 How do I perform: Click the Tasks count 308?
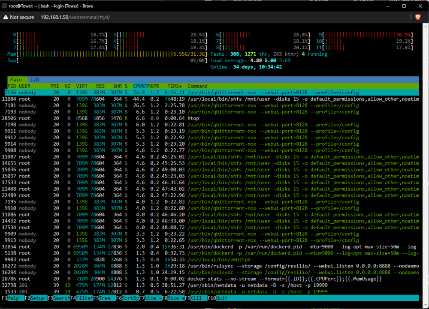(x=235, y=54)
